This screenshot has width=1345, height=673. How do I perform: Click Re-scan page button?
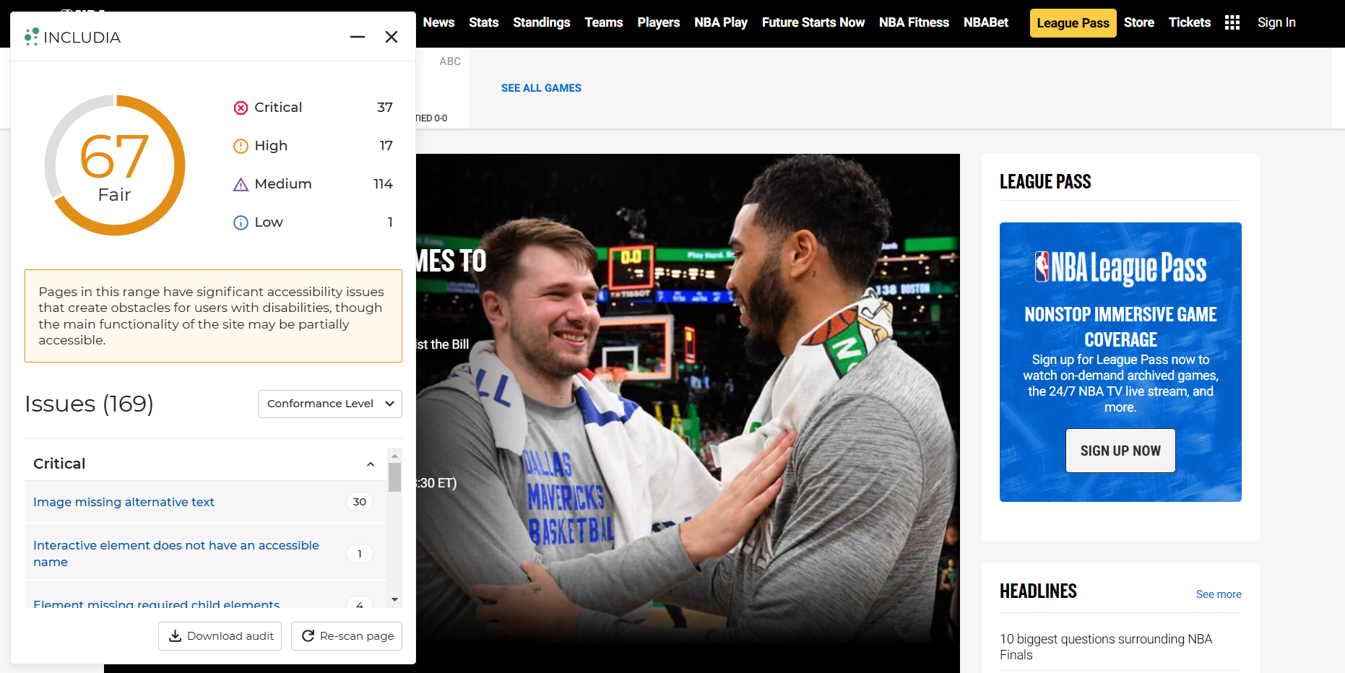click(x=347, y=636)
